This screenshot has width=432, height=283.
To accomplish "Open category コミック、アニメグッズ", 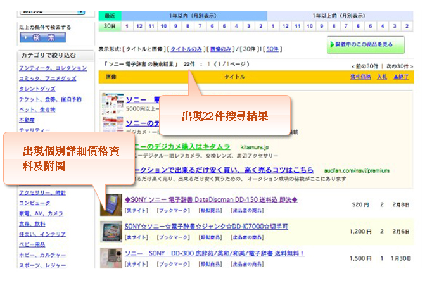I will (x=48, y=79).
